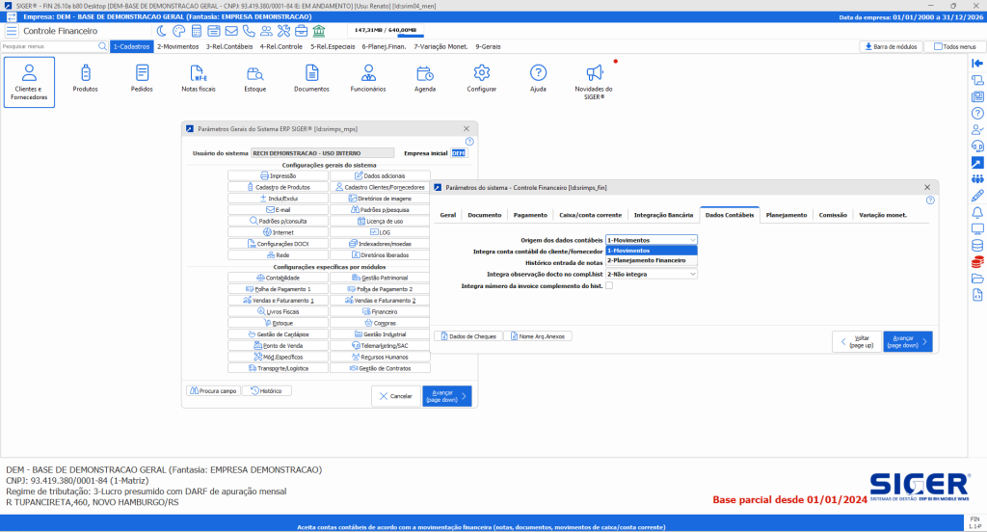This screenshot has height=532, width=987.
Task: Open Integra observação docto dropdown
Action: tap(652, 274)
